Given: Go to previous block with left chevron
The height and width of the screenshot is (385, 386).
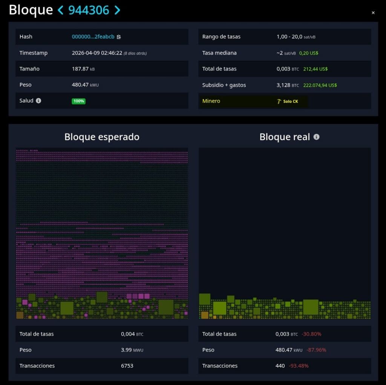Looking at the screenshot, I should (60, 10).
